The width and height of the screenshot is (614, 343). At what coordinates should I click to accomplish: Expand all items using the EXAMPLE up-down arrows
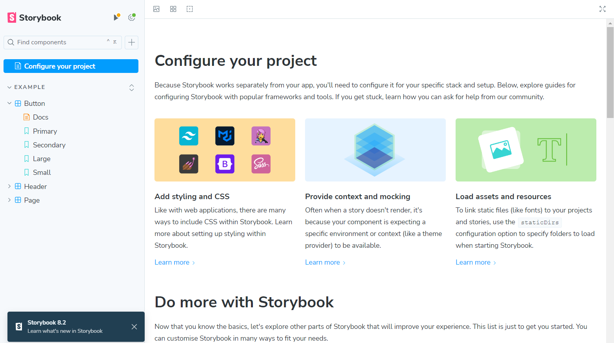click(x=132, y=87)
